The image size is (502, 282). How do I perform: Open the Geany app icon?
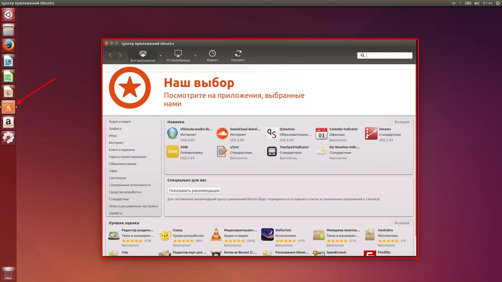point(165,234)
